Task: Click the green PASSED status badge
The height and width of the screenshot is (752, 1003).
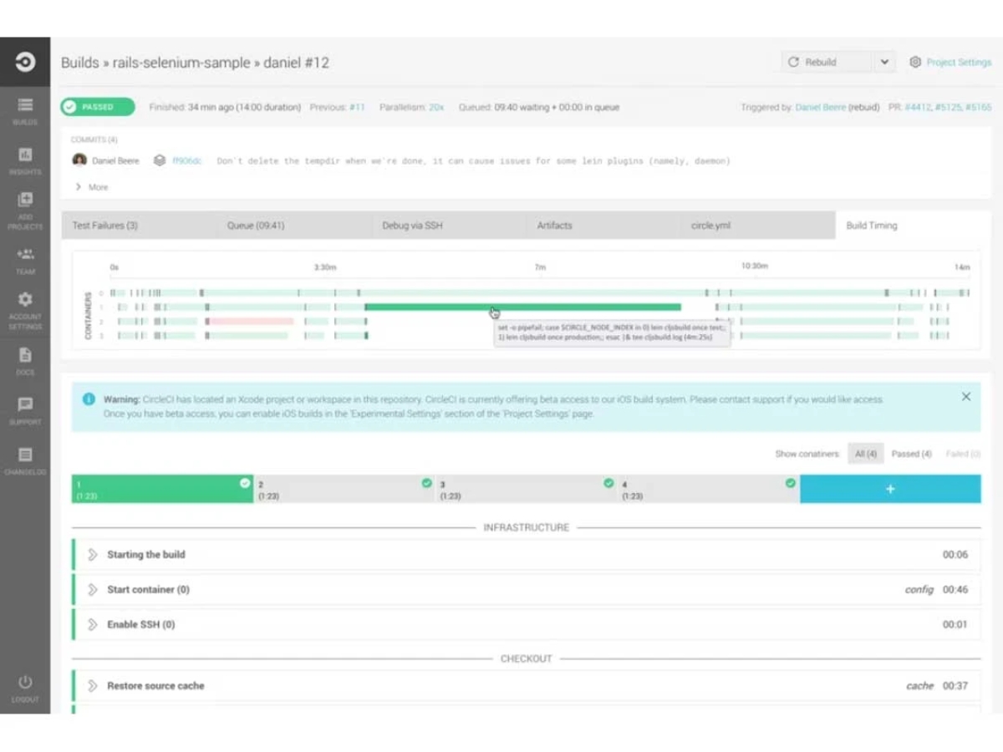Action: click(x=97, y=107)
